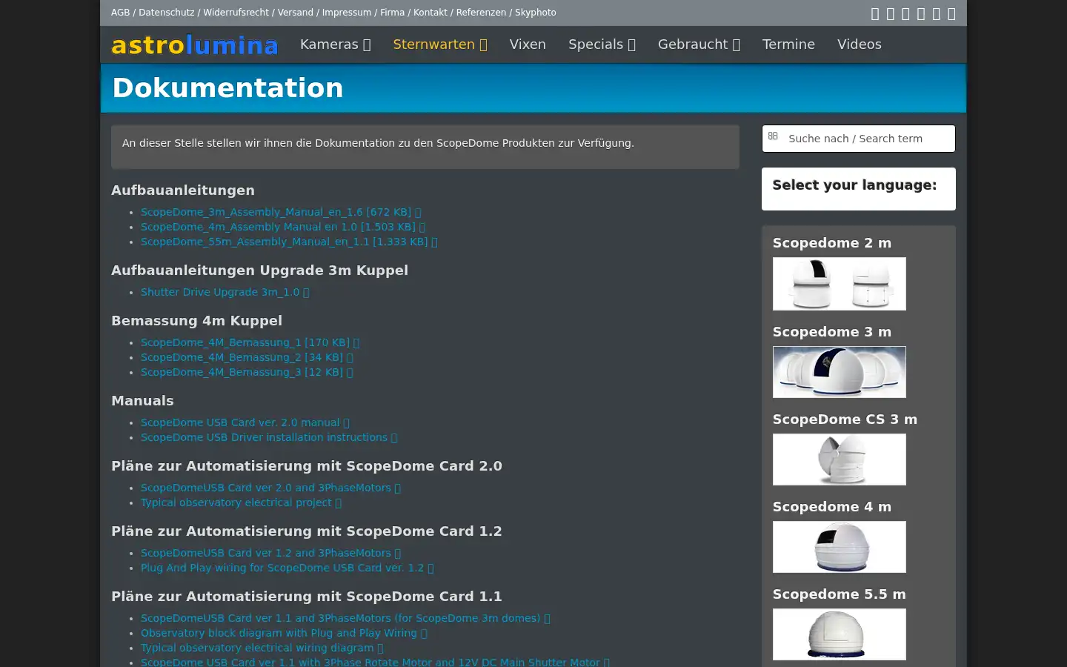Go to the Vixen menu item
The width and height of the screenshot is (1067, 667).
(x=528, y=44)
